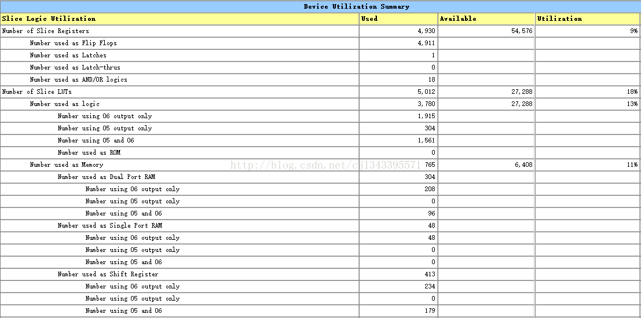Select the Number of Slice Registers row label
Viewport: 641px width, 318px height.
pos(45,31)
